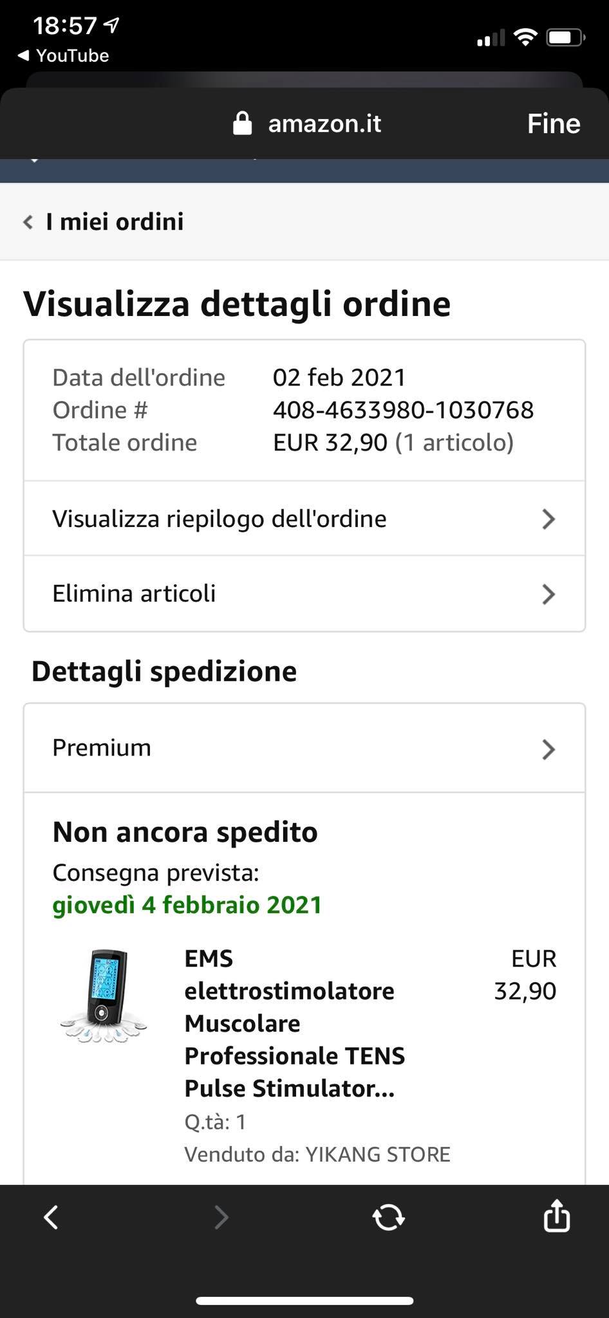Image resolution: width=609 pixels, height=1318 pixels.
Task: Tap the amazon.it address bar
Action: pyautogui.click(x=324, y=124)
